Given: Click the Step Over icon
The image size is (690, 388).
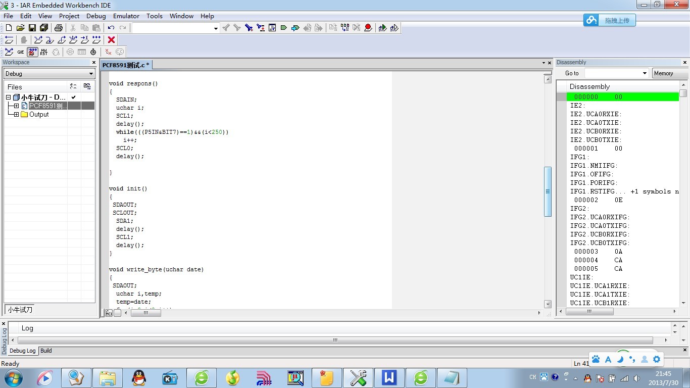Looking at the screenshot, I should tap(38, 39).
